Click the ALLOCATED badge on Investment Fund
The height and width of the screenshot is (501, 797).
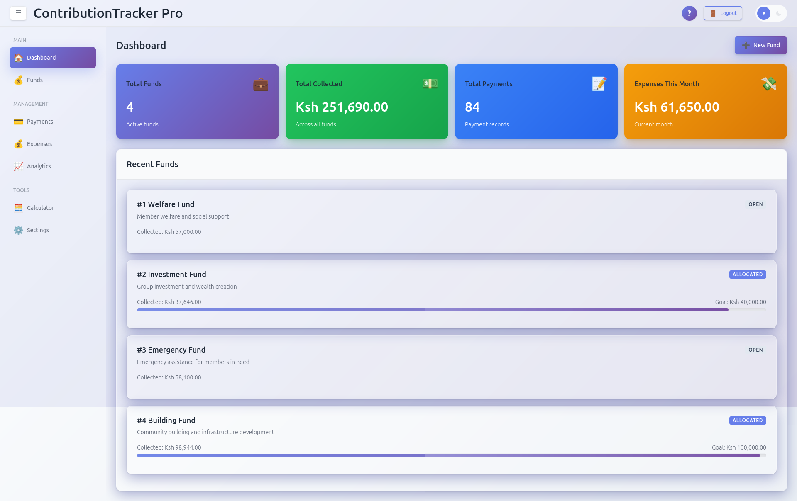(x=747, y=274)
